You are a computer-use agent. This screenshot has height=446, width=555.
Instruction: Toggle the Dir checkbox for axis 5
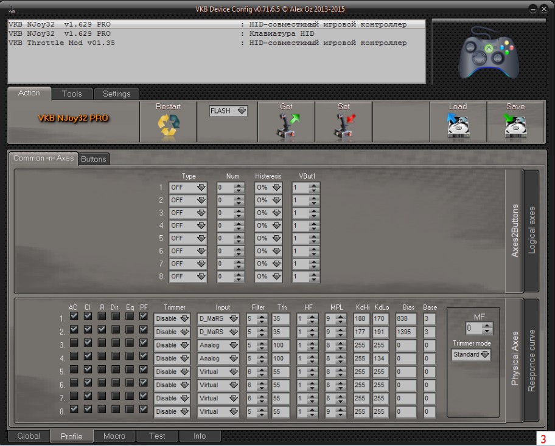click(x=116, y=369)
